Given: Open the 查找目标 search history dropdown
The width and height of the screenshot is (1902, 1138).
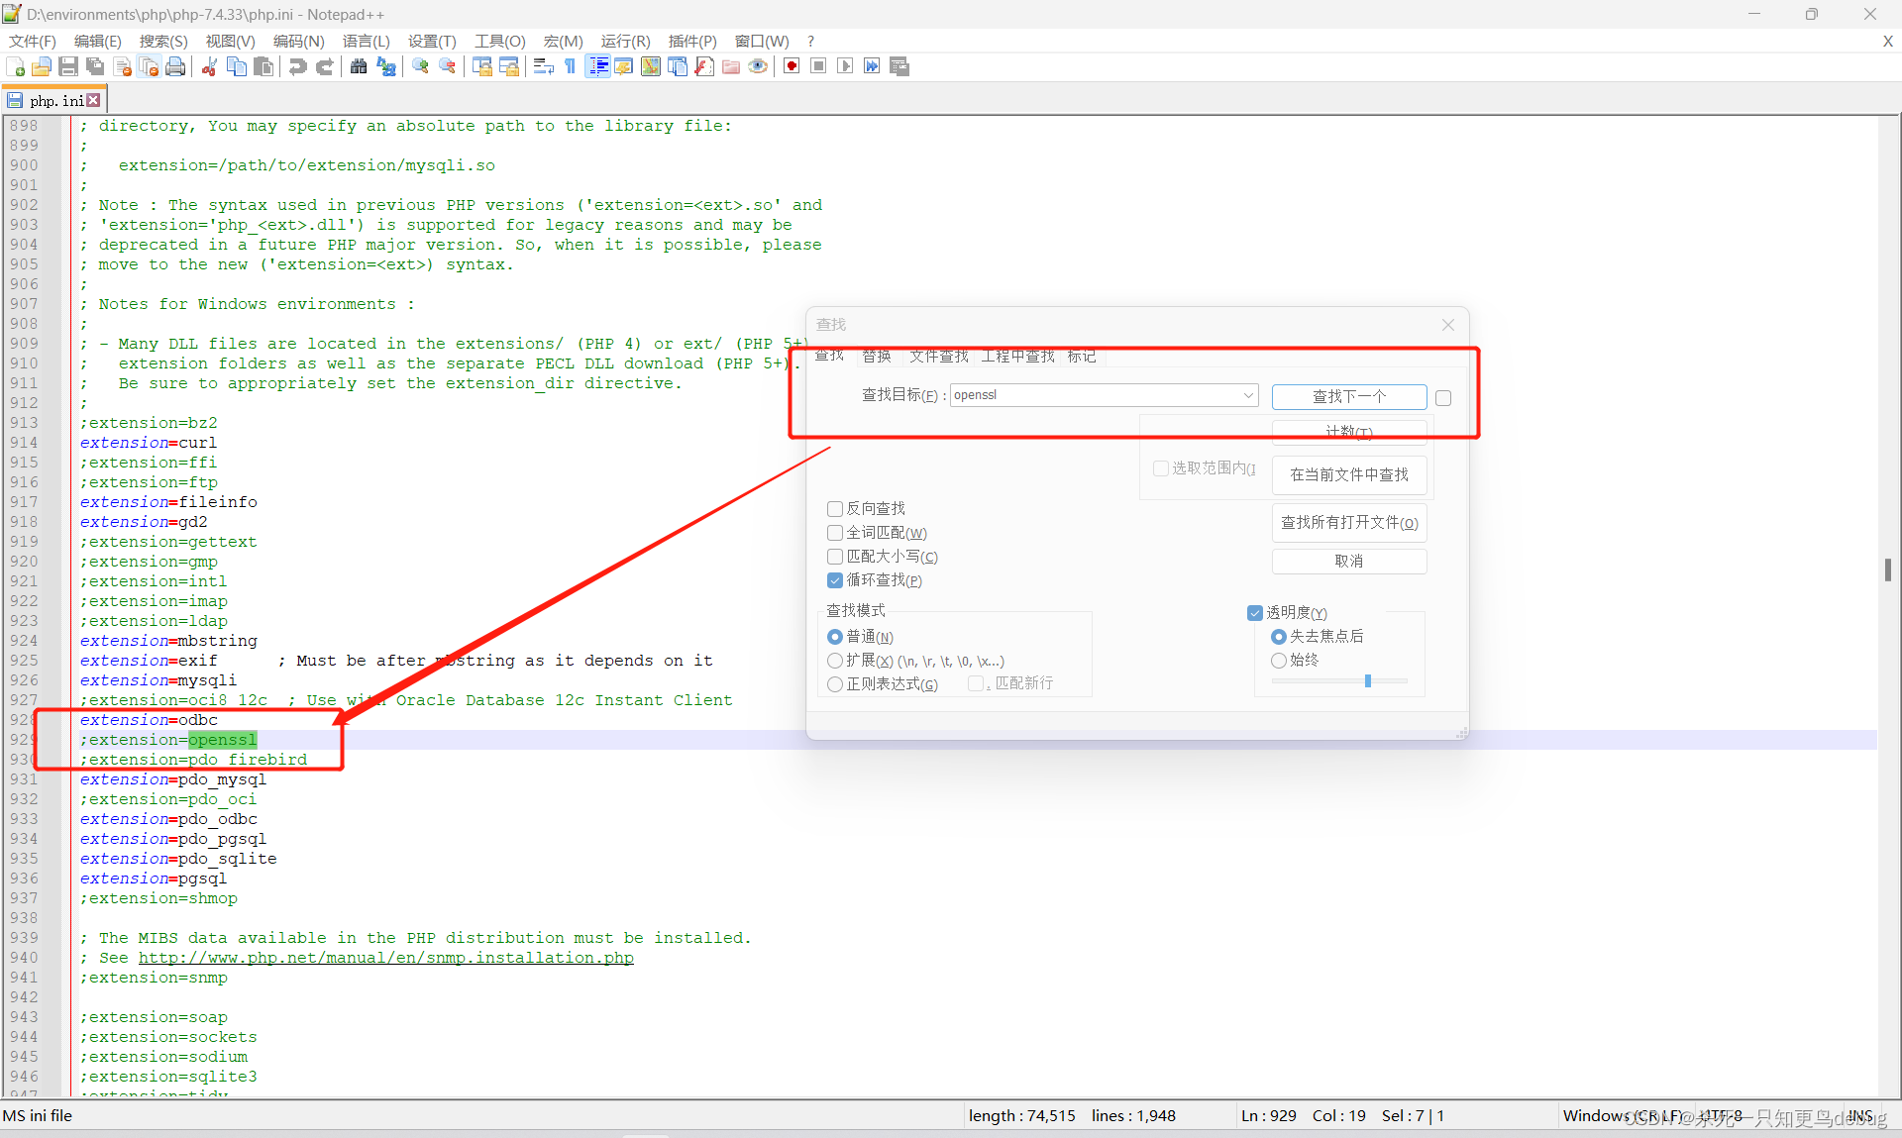Looking at the screenshot, I should pos(1247,394).
